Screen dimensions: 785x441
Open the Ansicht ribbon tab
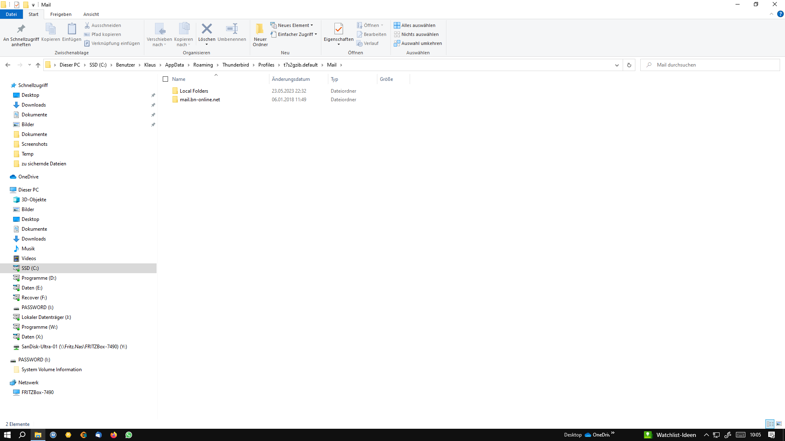click(x=91, y=14)
